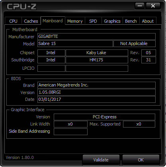The image size is (166, 167).
Task: Click the PCI-Express version field
Action: click(x=104, y=117)
